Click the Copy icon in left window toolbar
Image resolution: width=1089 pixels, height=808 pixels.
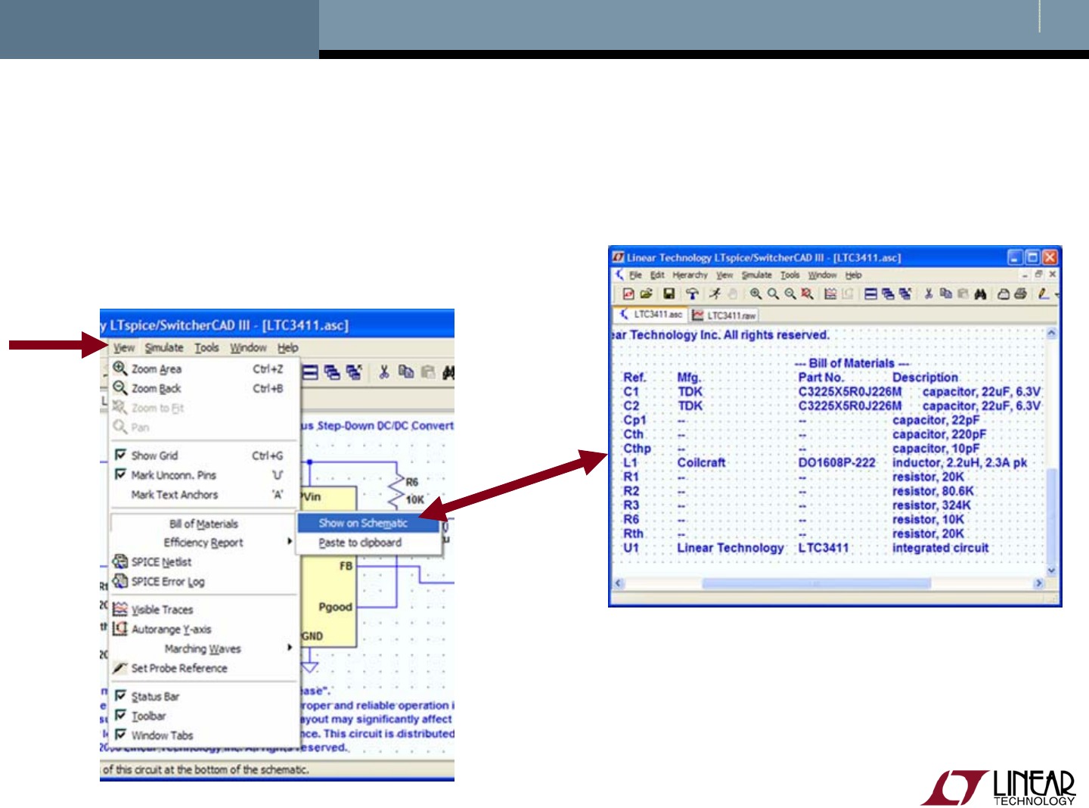click(x=406, y=372)
